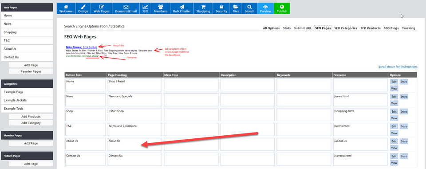The image size is (426, 169).
Task: Select Example Jackets in the Categories sidebar
Action: click(x=27, y=100)
